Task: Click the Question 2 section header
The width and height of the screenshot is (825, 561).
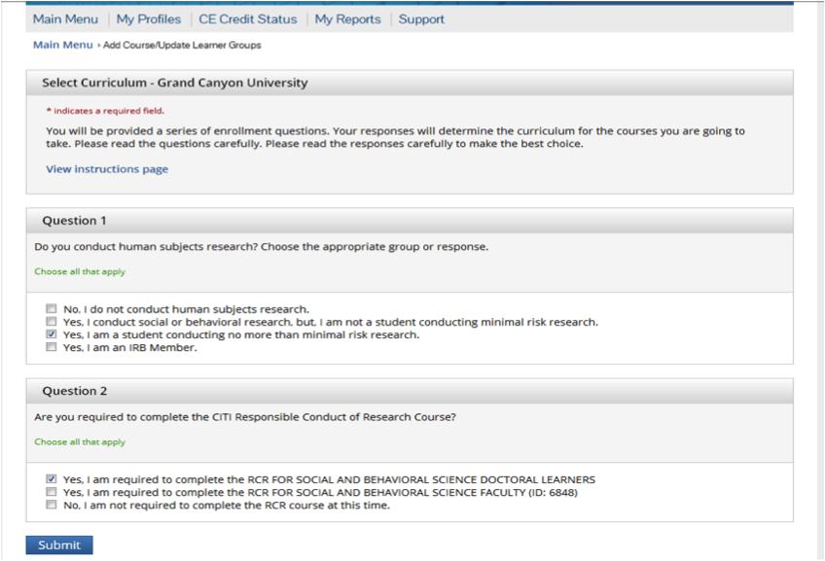Action: point(410,391)
